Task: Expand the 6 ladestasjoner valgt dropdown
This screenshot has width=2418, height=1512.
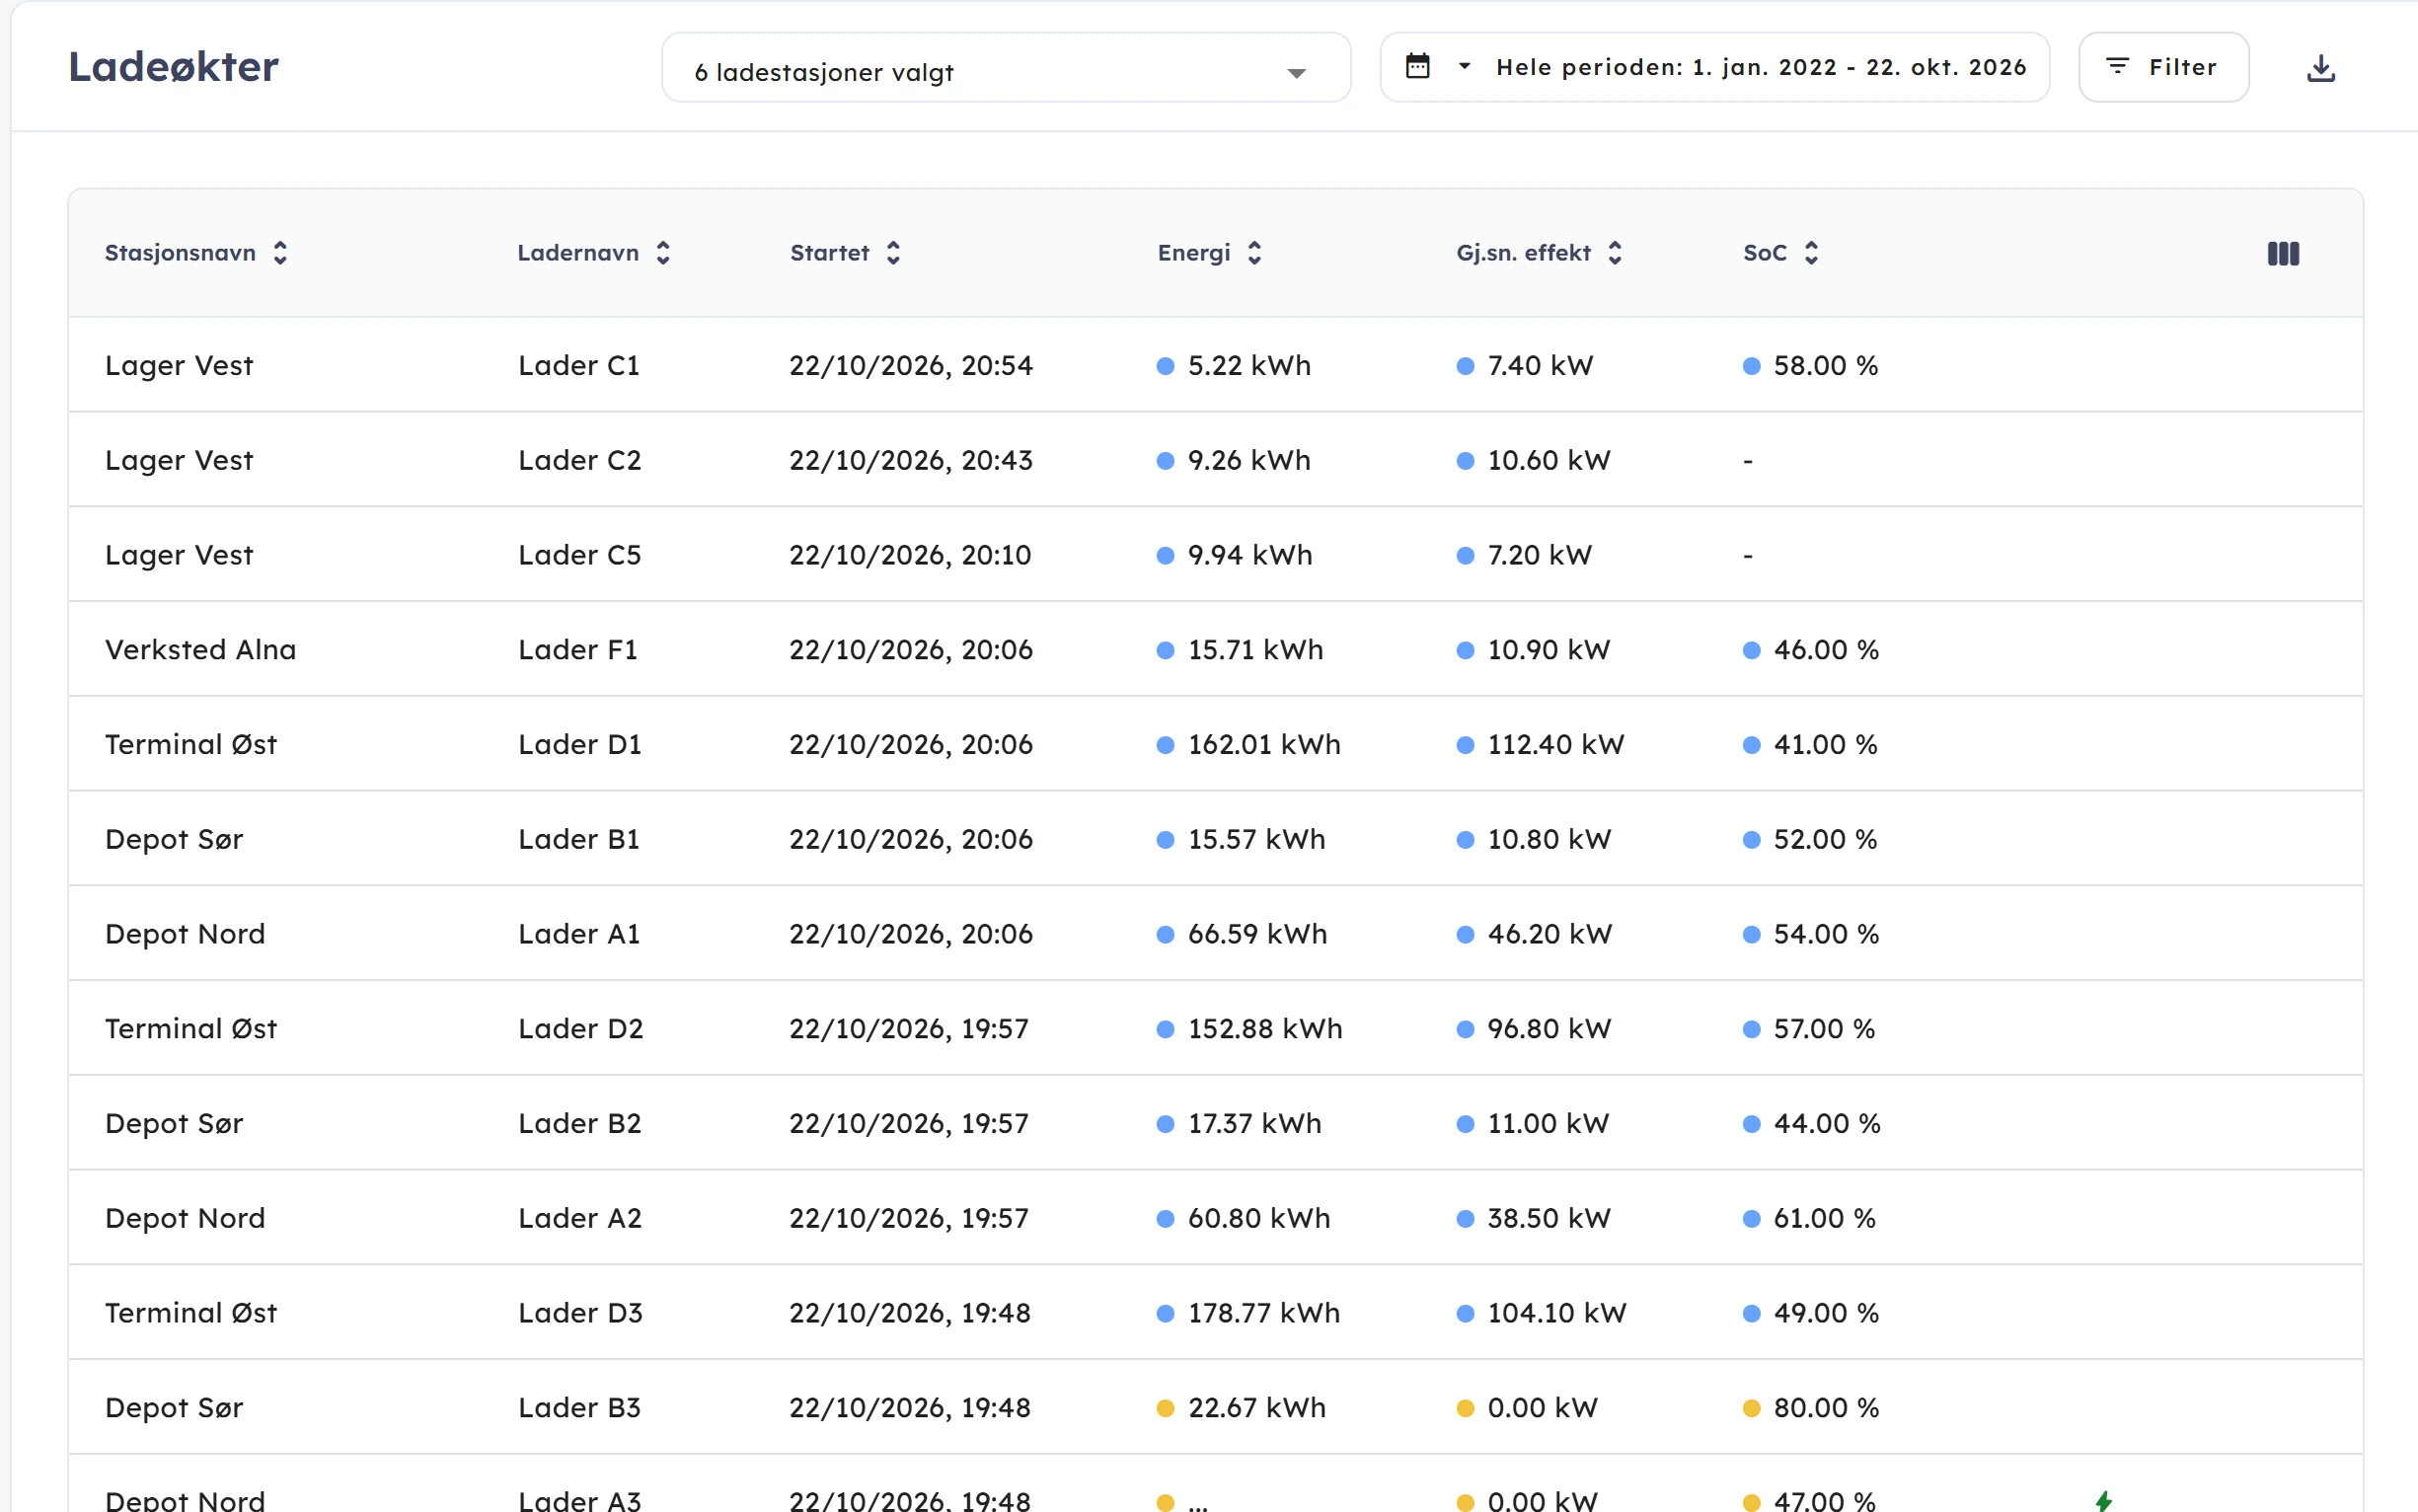Action: (1006, 68)
